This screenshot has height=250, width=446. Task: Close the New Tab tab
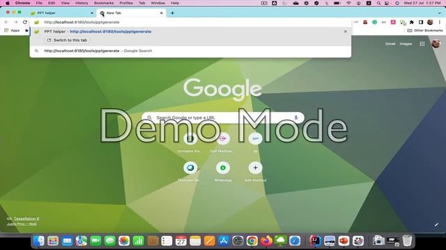point(161,13)
